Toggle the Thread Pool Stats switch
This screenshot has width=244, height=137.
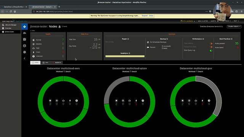pos(211,47)
